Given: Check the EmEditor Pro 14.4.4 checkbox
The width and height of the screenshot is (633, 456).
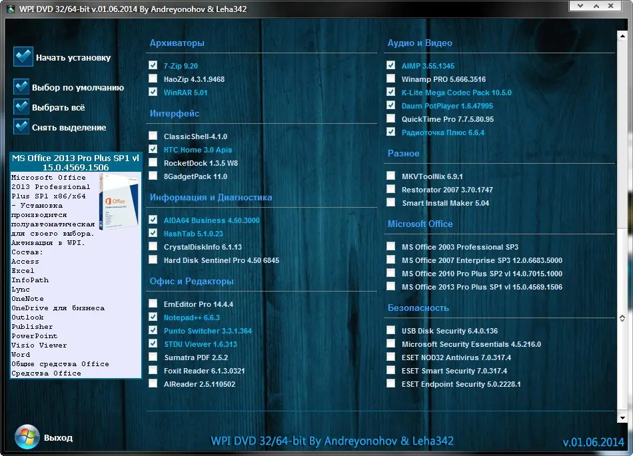Looking at the screenshot, I should coord(153,303).
